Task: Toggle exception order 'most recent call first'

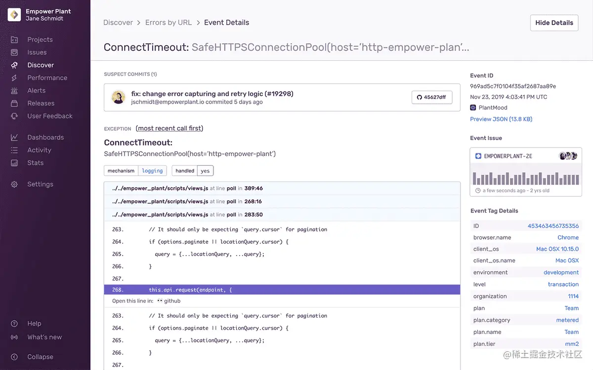Action: [x=169, y=128]
